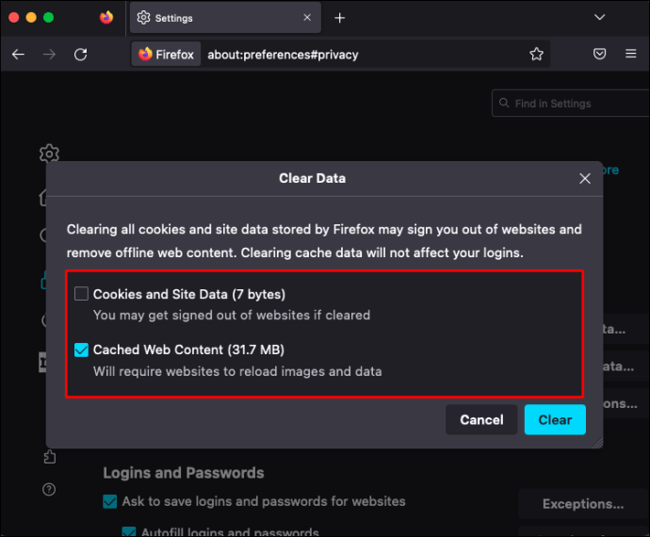Uncheck Cached Web Content checkbox
Screen dimensions: 650x537
pyautogui.click(x=82, y=350)
